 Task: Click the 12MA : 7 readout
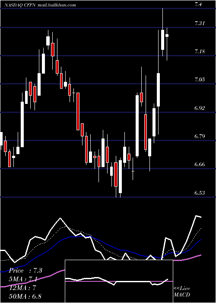click(x=22, y=288)
